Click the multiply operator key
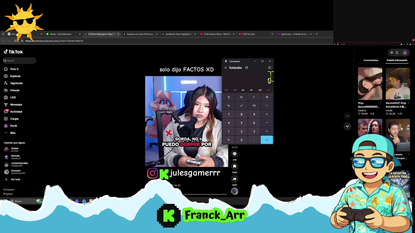This screenshot has height=233, width=415. (x=267, y=114)
